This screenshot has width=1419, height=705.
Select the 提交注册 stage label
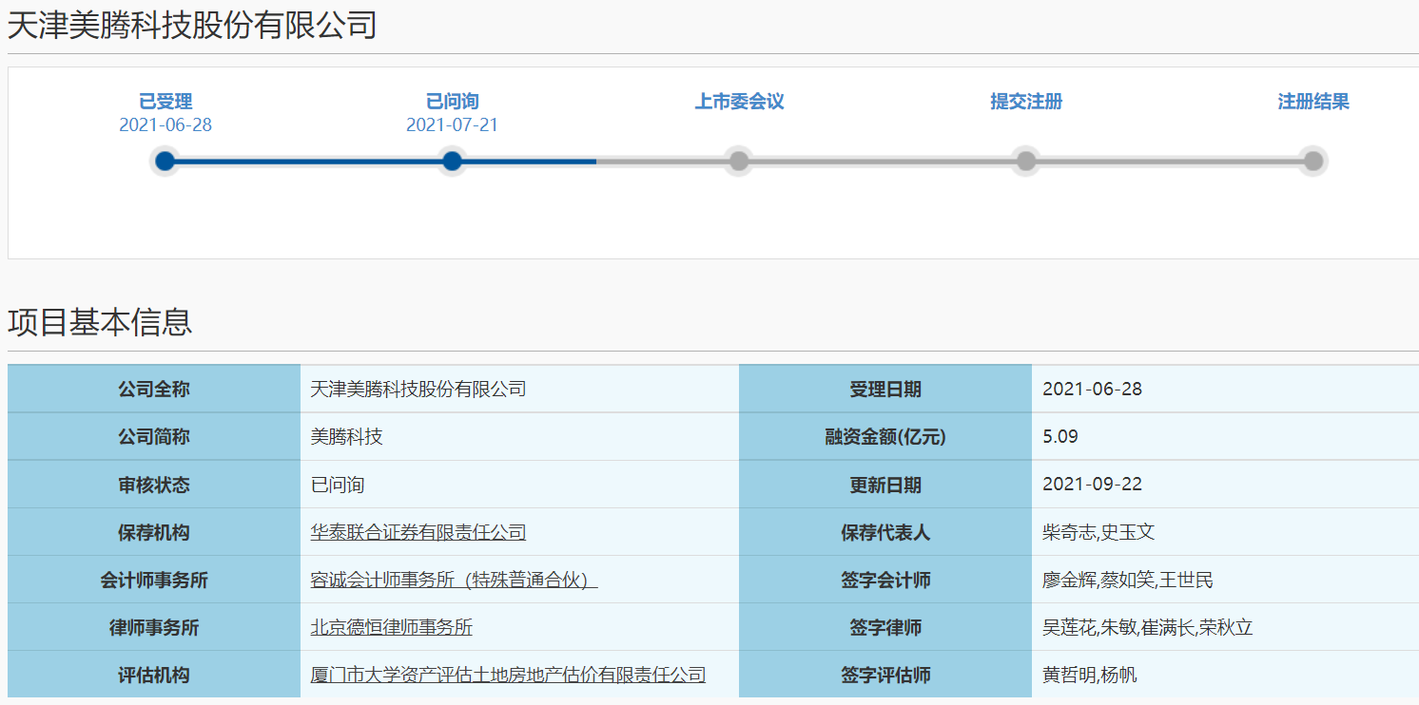[1026, 102]
